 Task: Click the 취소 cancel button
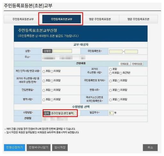[x=150, y=147]
